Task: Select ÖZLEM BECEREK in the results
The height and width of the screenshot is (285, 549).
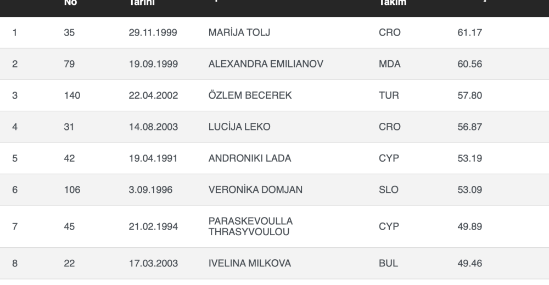Action: 250,95
